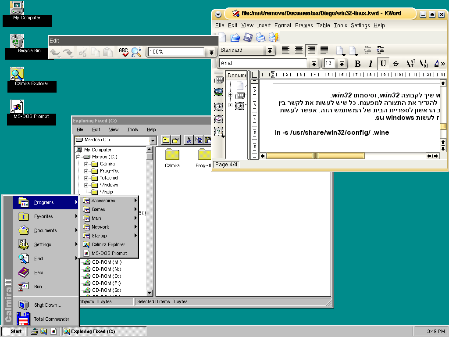The height and width of the screenshot is (337, 449).
Task: Click the Print icon in KWord toolbar
Action: (x=260, y=38)
